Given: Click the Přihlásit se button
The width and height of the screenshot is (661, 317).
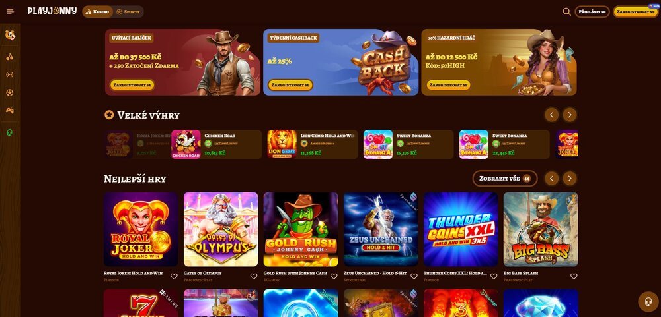Looking at the screenshot, I should point(592,12).
